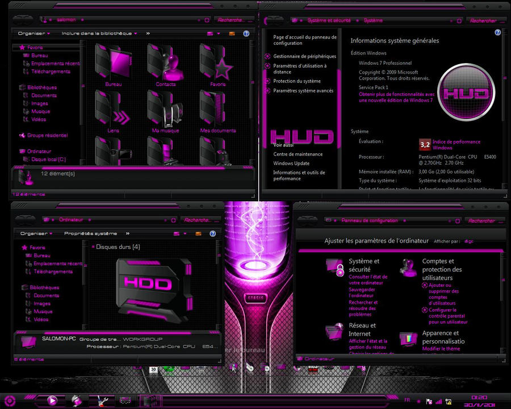The width and height of the screenshot is (511, 409).
Task: Click help icon in salomon window toolbar
Action: click(246, 34)
